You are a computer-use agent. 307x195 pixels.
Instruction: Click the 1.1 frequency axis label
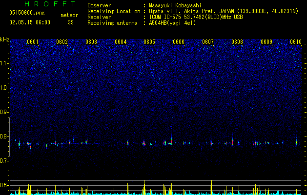[x=4, y=63]
